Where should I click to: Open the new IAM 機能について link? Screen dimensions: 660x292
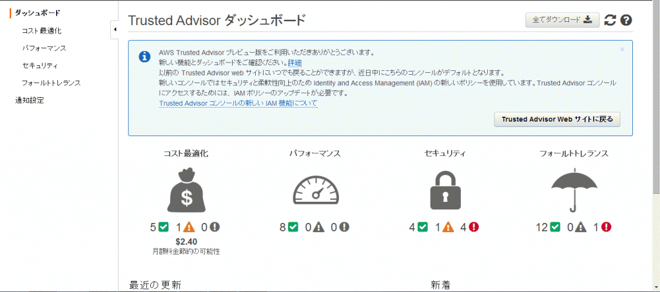pos(238,103)
